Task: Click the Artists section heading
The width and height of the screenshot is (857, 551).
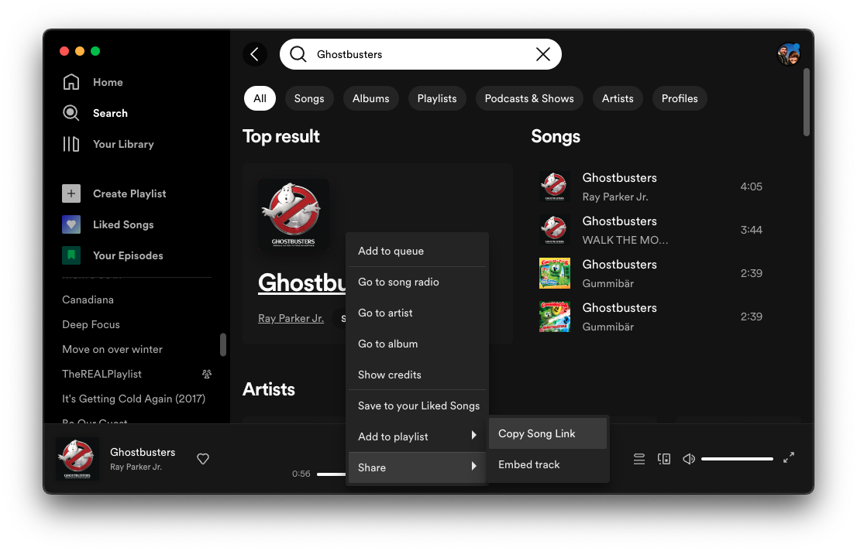Action: click(268, 389)
